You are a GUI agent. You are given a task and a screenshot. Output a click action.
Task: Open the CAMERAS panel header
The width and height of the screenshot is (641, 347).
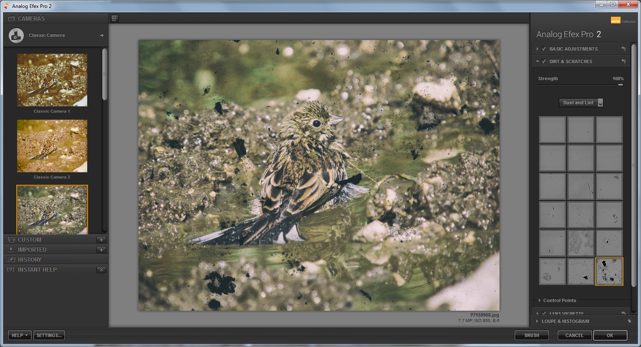(x=56, y=19)
